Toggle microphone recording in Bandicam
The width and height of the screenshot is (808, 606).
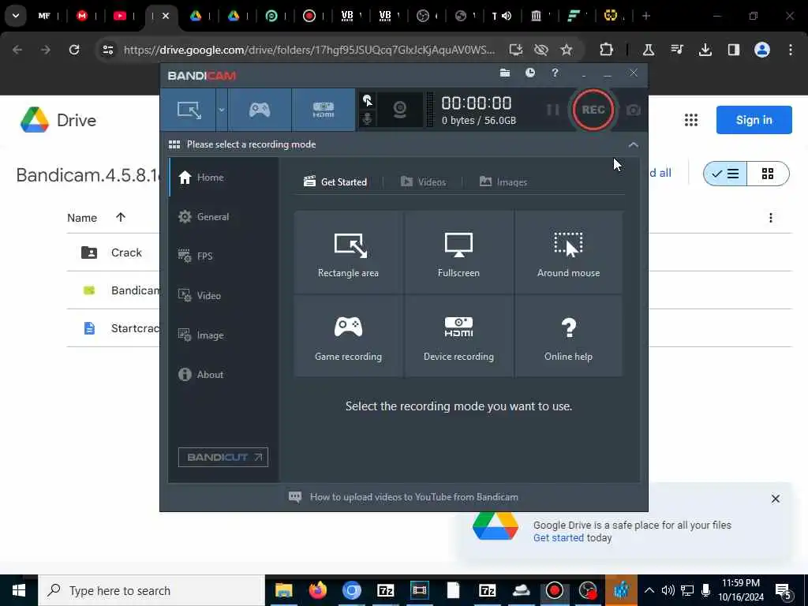tap(368, 118)
